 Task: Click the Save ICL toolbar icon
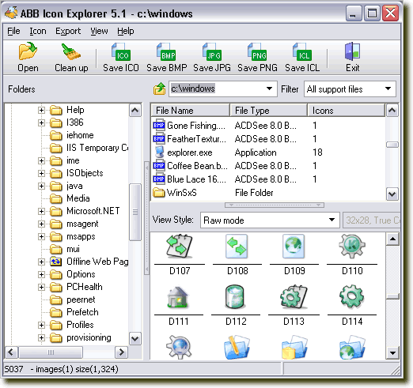coord(302,51)
